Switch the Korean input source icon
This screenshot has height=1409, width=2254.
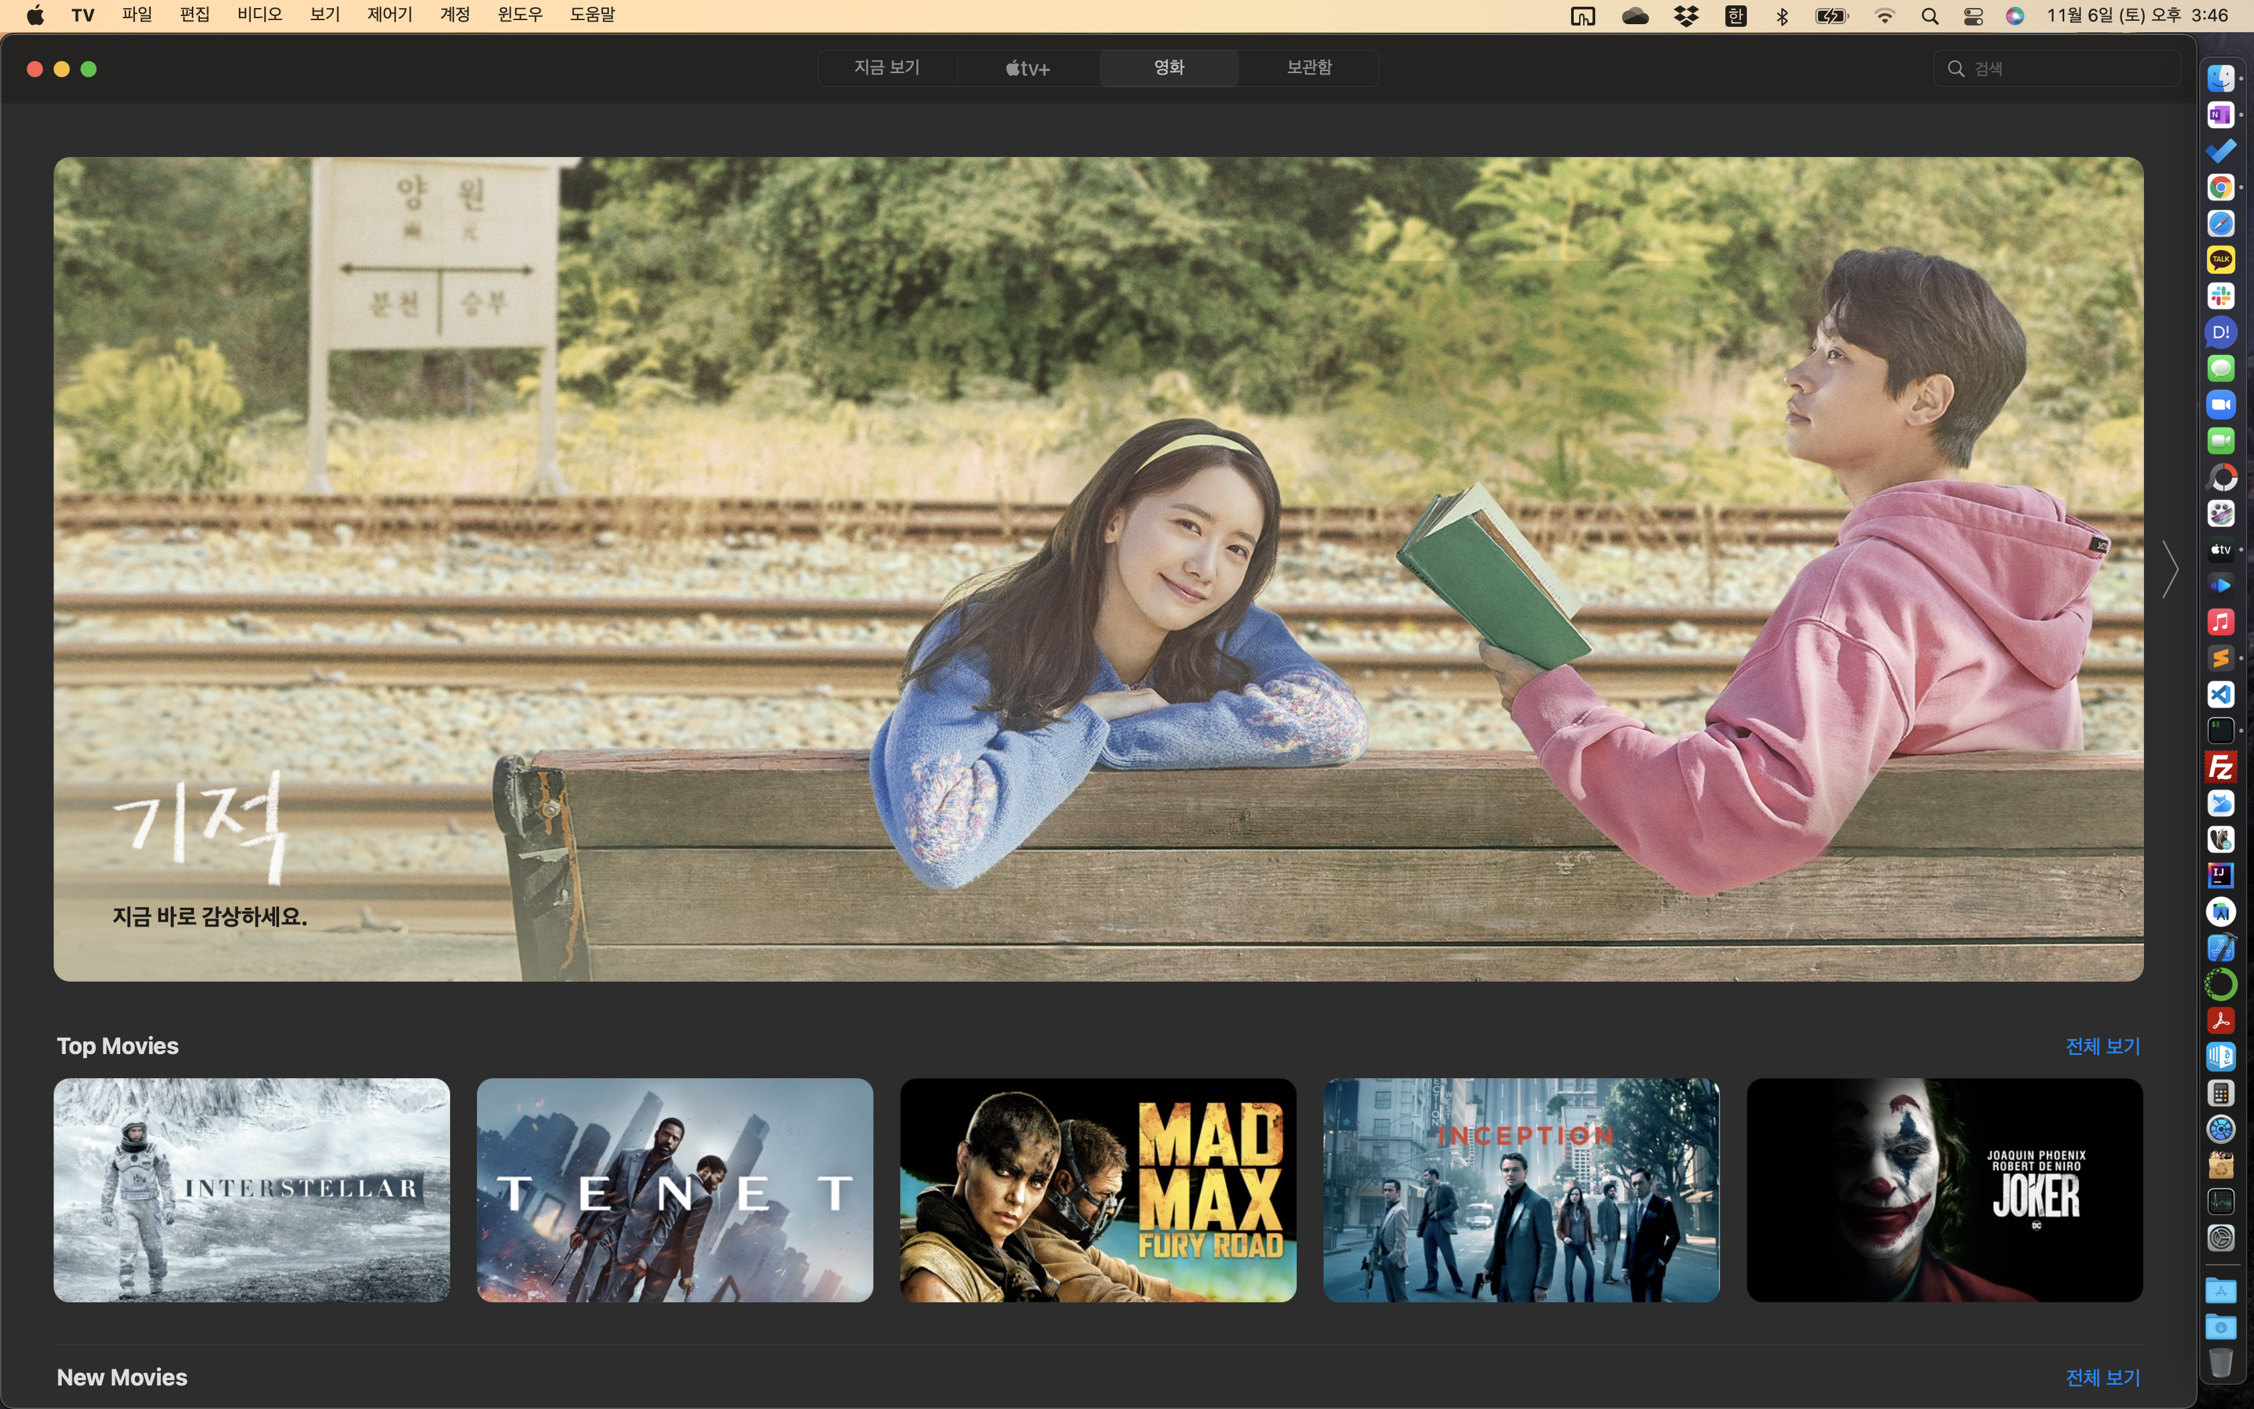point(1735,16)
